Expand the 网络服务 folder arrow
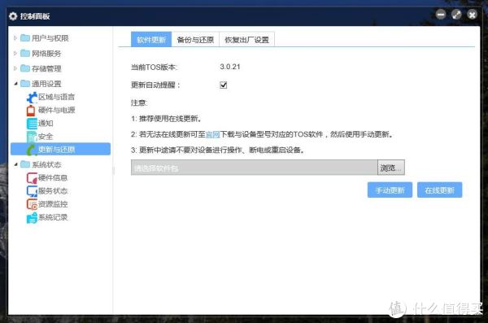 coord(15,53)
